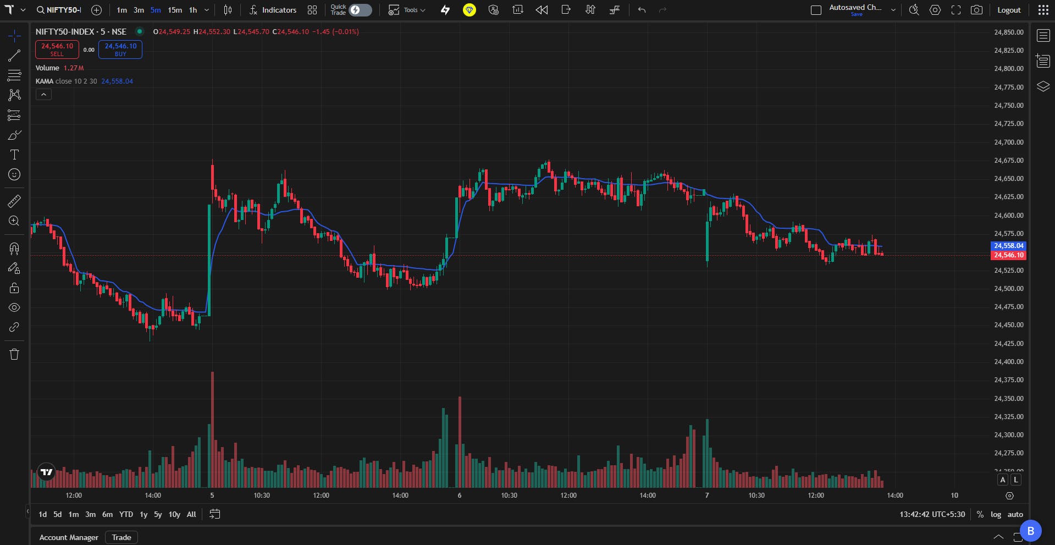Image resolution: width=1055 pixels, height=545 pixels.
Task: Toggle hide all drawings eye icon
Action: pyautogui.click(x=14, y=308)
